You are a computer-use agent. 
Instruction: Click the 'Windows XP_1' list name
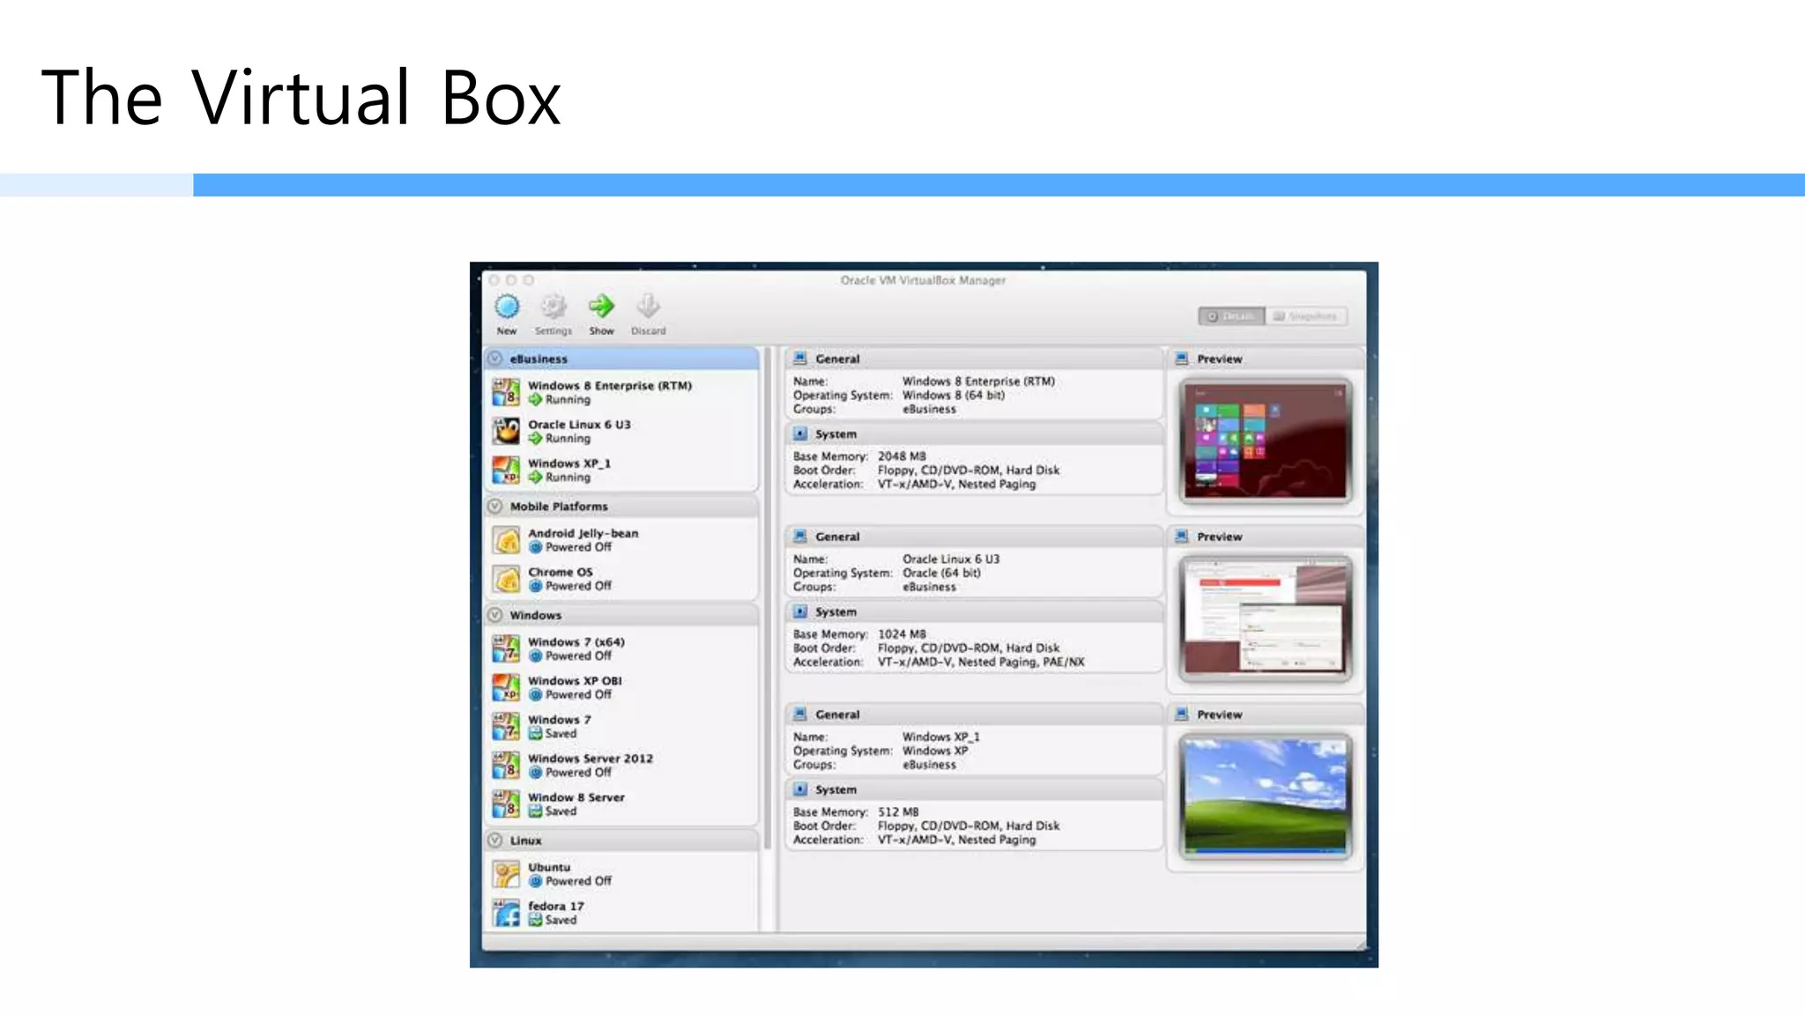(569, 463)
